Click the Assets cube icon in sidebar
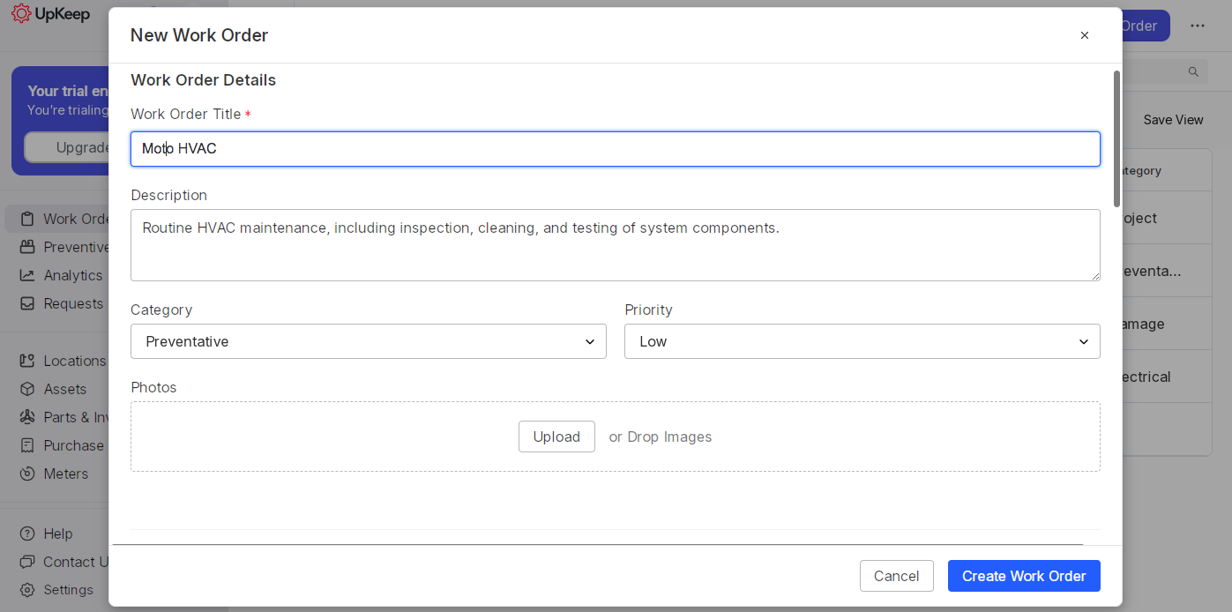Image resolution: width=1232 pixels, height=612 pixels. point(27,389)
